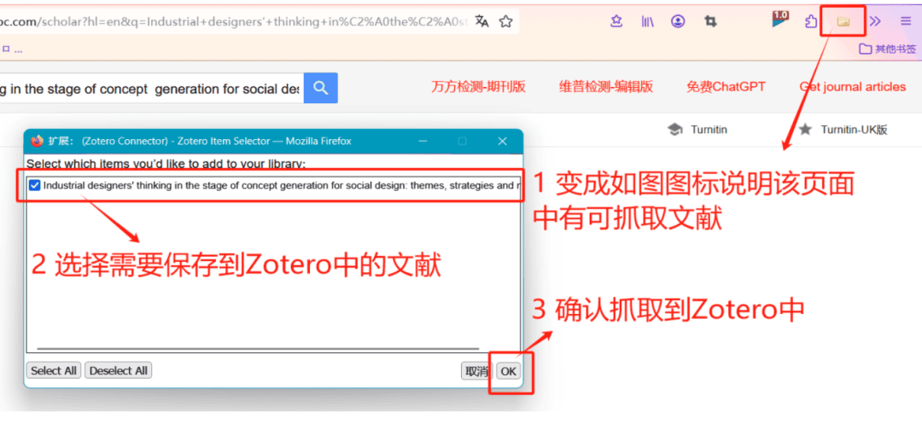Open the 维普检测-编辑版 link

coord(605,87)
